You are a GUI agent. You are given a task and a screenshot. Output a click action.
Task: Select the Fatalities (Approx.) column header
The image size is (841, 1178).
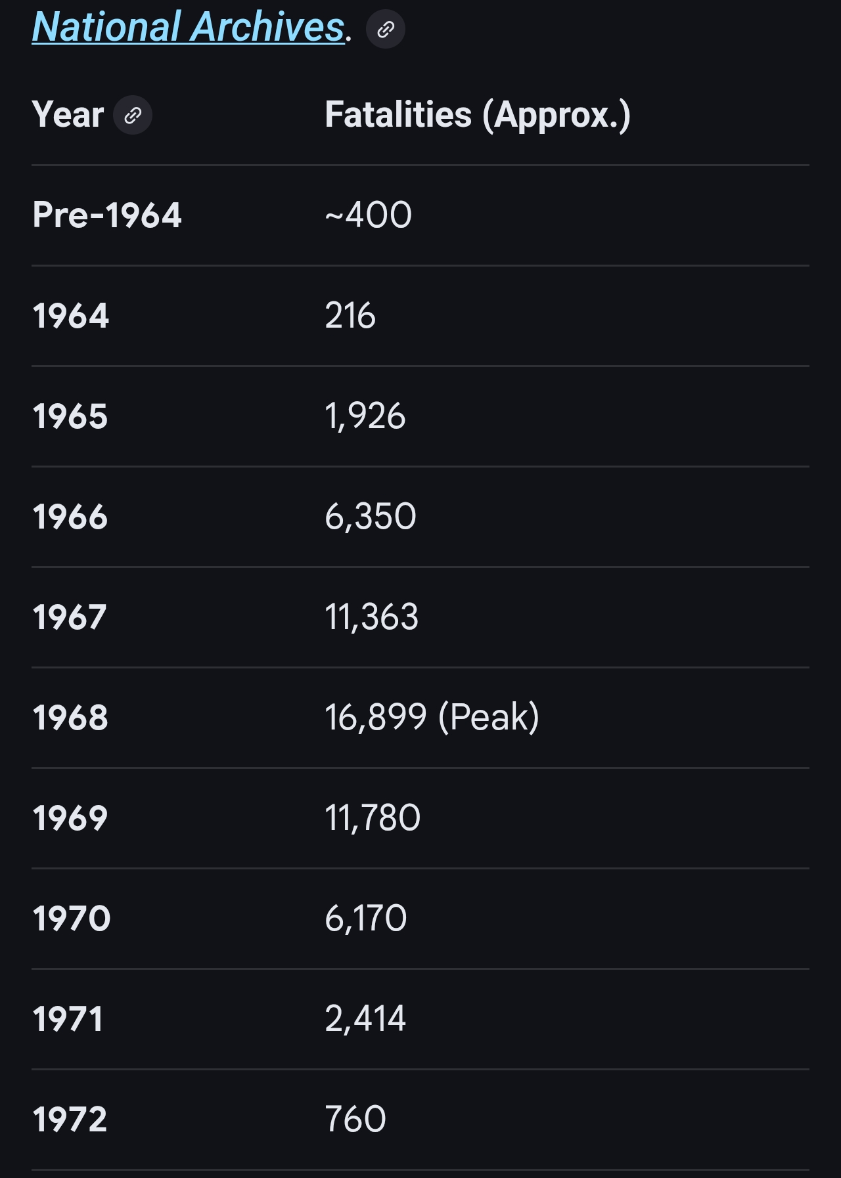[478, 115]
